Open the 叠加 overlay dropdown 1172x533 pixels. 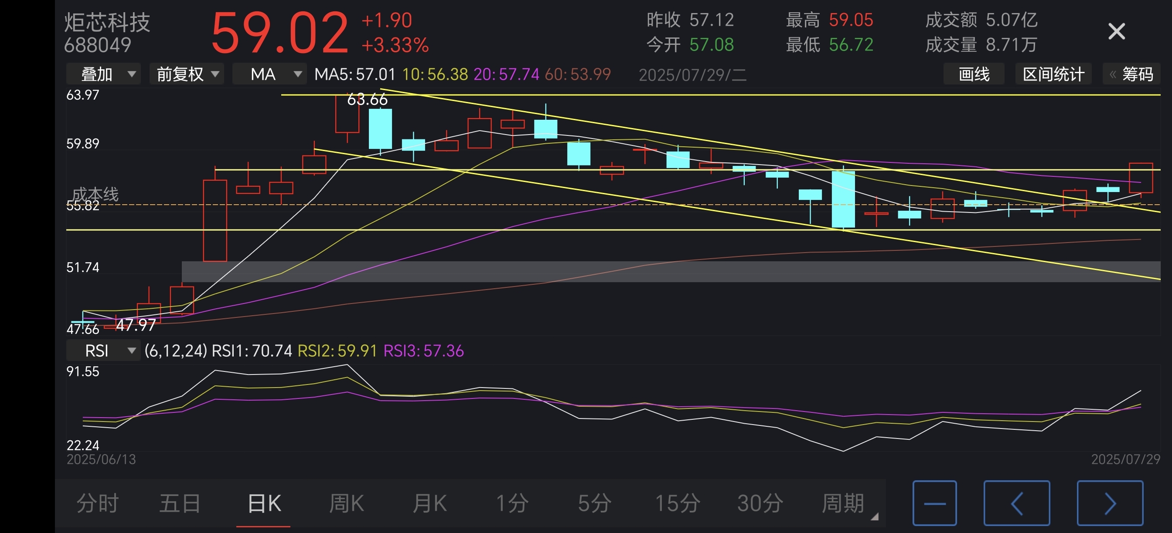coord(103,74)
